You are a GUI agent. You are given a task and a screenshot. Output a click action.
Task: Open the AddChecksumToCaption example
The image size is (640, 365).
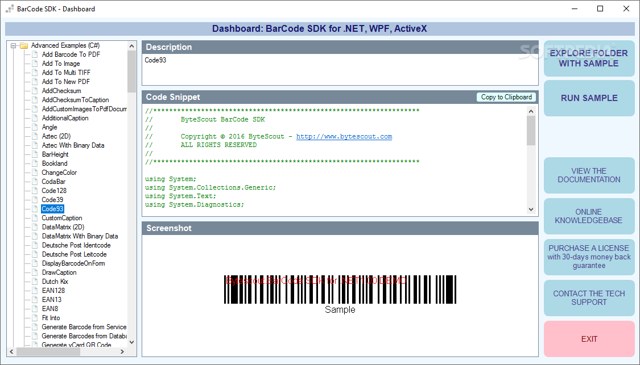pyautogui.click(x=75, y=100)
